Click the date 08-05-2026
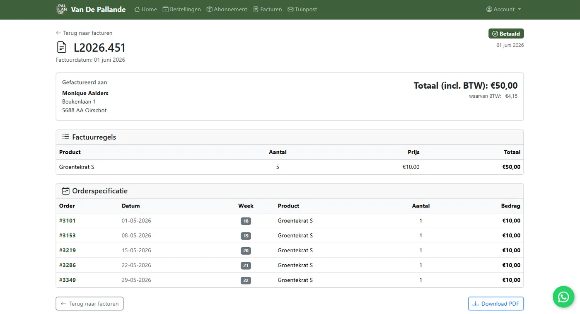Image resolution: width=580 pixels, height=314 pixels. click(136, 236)
